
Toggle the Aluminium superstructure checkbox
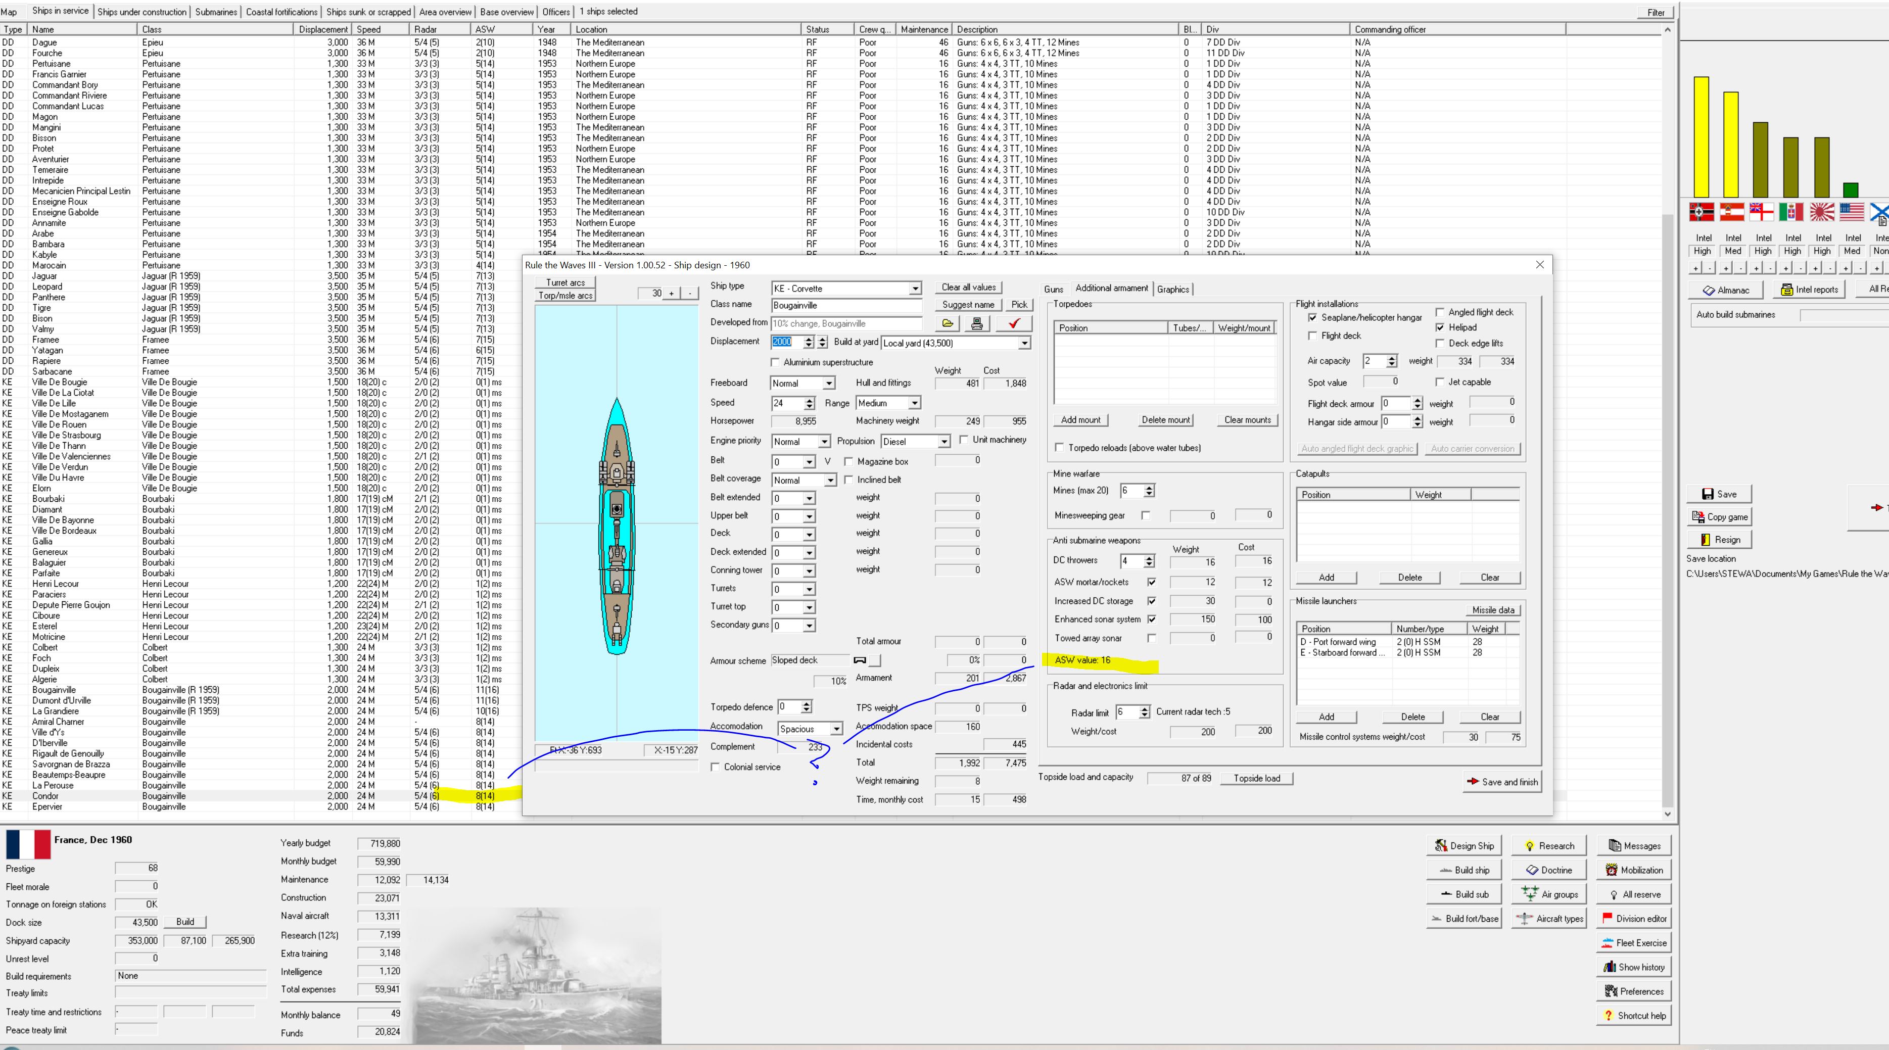(x=775, y=362)
